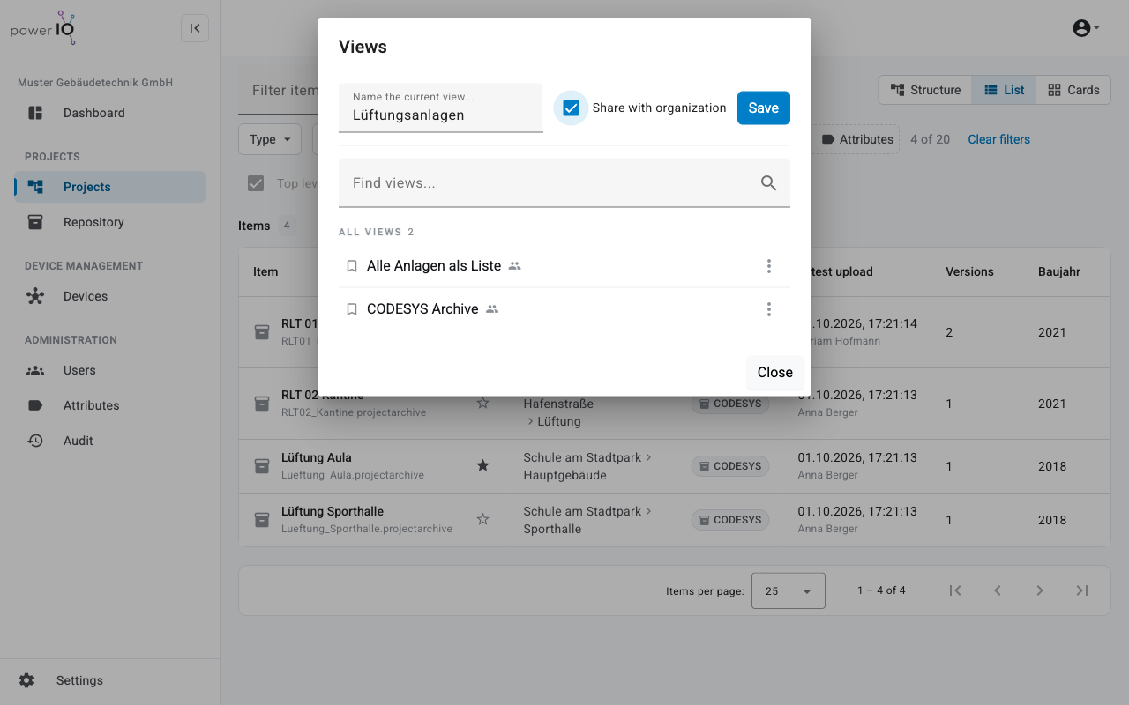1129x705 pixels.
Task: Clear all active filters
Action: [x=998, y=139]
